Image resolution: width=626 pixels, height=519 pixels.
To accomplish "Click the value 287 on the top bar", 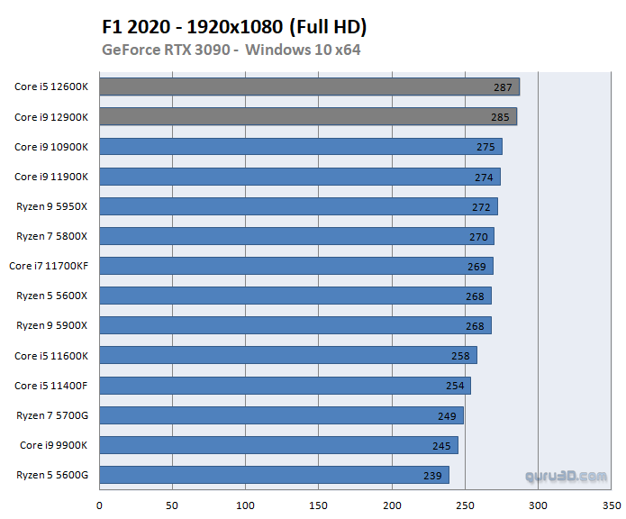I will [503, 87].
